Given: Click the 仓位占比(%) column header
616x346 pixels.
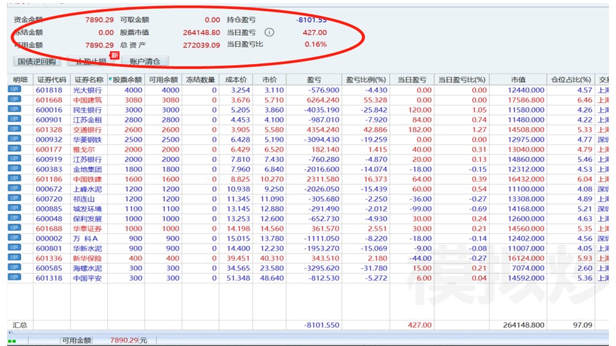Looking at the screenshot, I should pyautogui.click(x=571, y=80).
